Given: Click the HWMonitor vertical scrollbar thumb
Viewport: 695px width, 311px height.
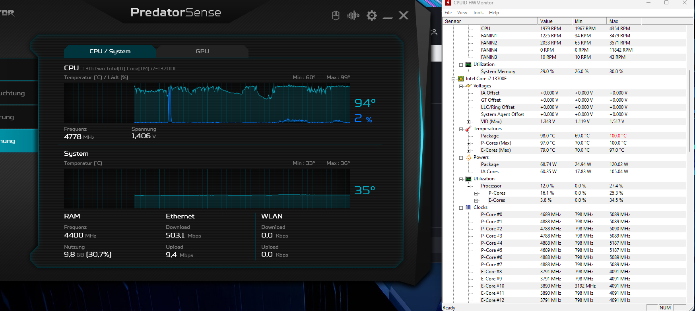Looking at the screenshot, I should pos(690,110).
